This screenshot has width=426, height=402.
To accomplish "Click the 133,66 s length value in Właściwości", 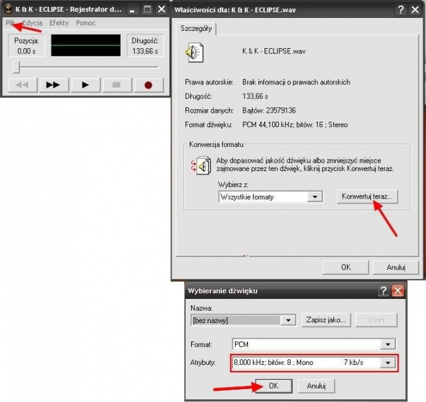I will pos(255,96).
